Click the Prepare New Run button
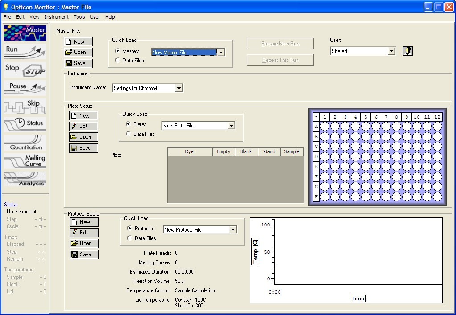Screen dimensions: 456x315 click(280, 44)
